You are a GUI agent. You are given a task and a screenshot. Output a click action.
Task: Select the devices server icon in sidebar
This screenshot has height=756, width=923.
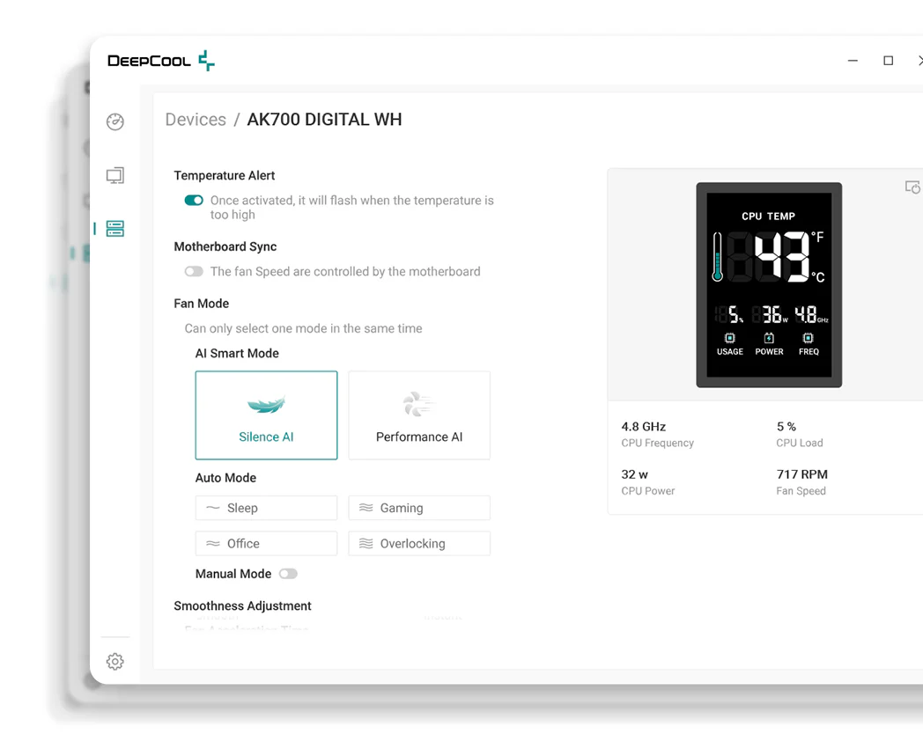(x=115, y=229)
